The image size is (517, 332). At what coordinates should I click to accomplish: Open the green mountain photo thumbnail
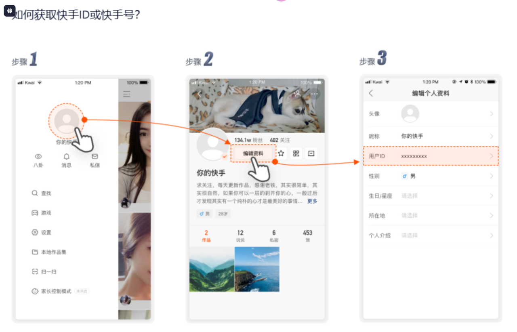212,269
